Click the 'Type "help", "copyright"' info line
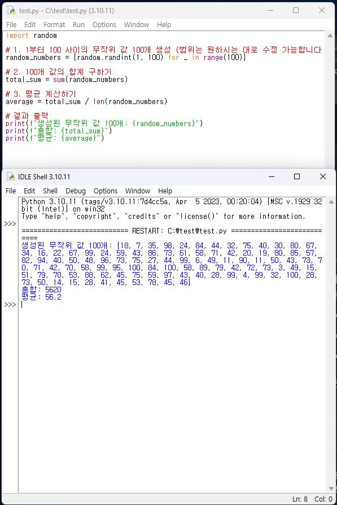This screenshot has height=505, width=337. [163, 217]
